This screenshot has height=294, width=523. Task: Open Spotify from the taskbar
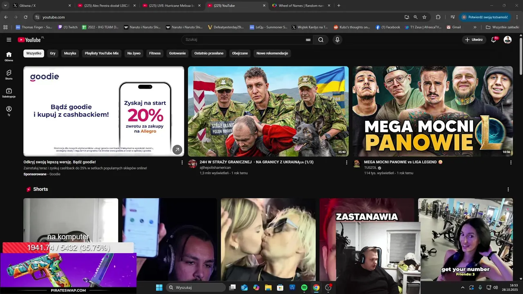click(x=304, y=287)
